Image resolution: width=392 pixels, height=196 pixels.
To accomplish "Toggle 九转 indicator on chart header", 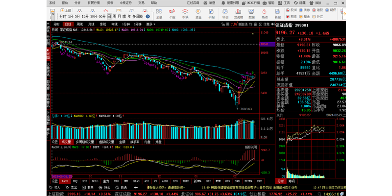I will [234, 24].
